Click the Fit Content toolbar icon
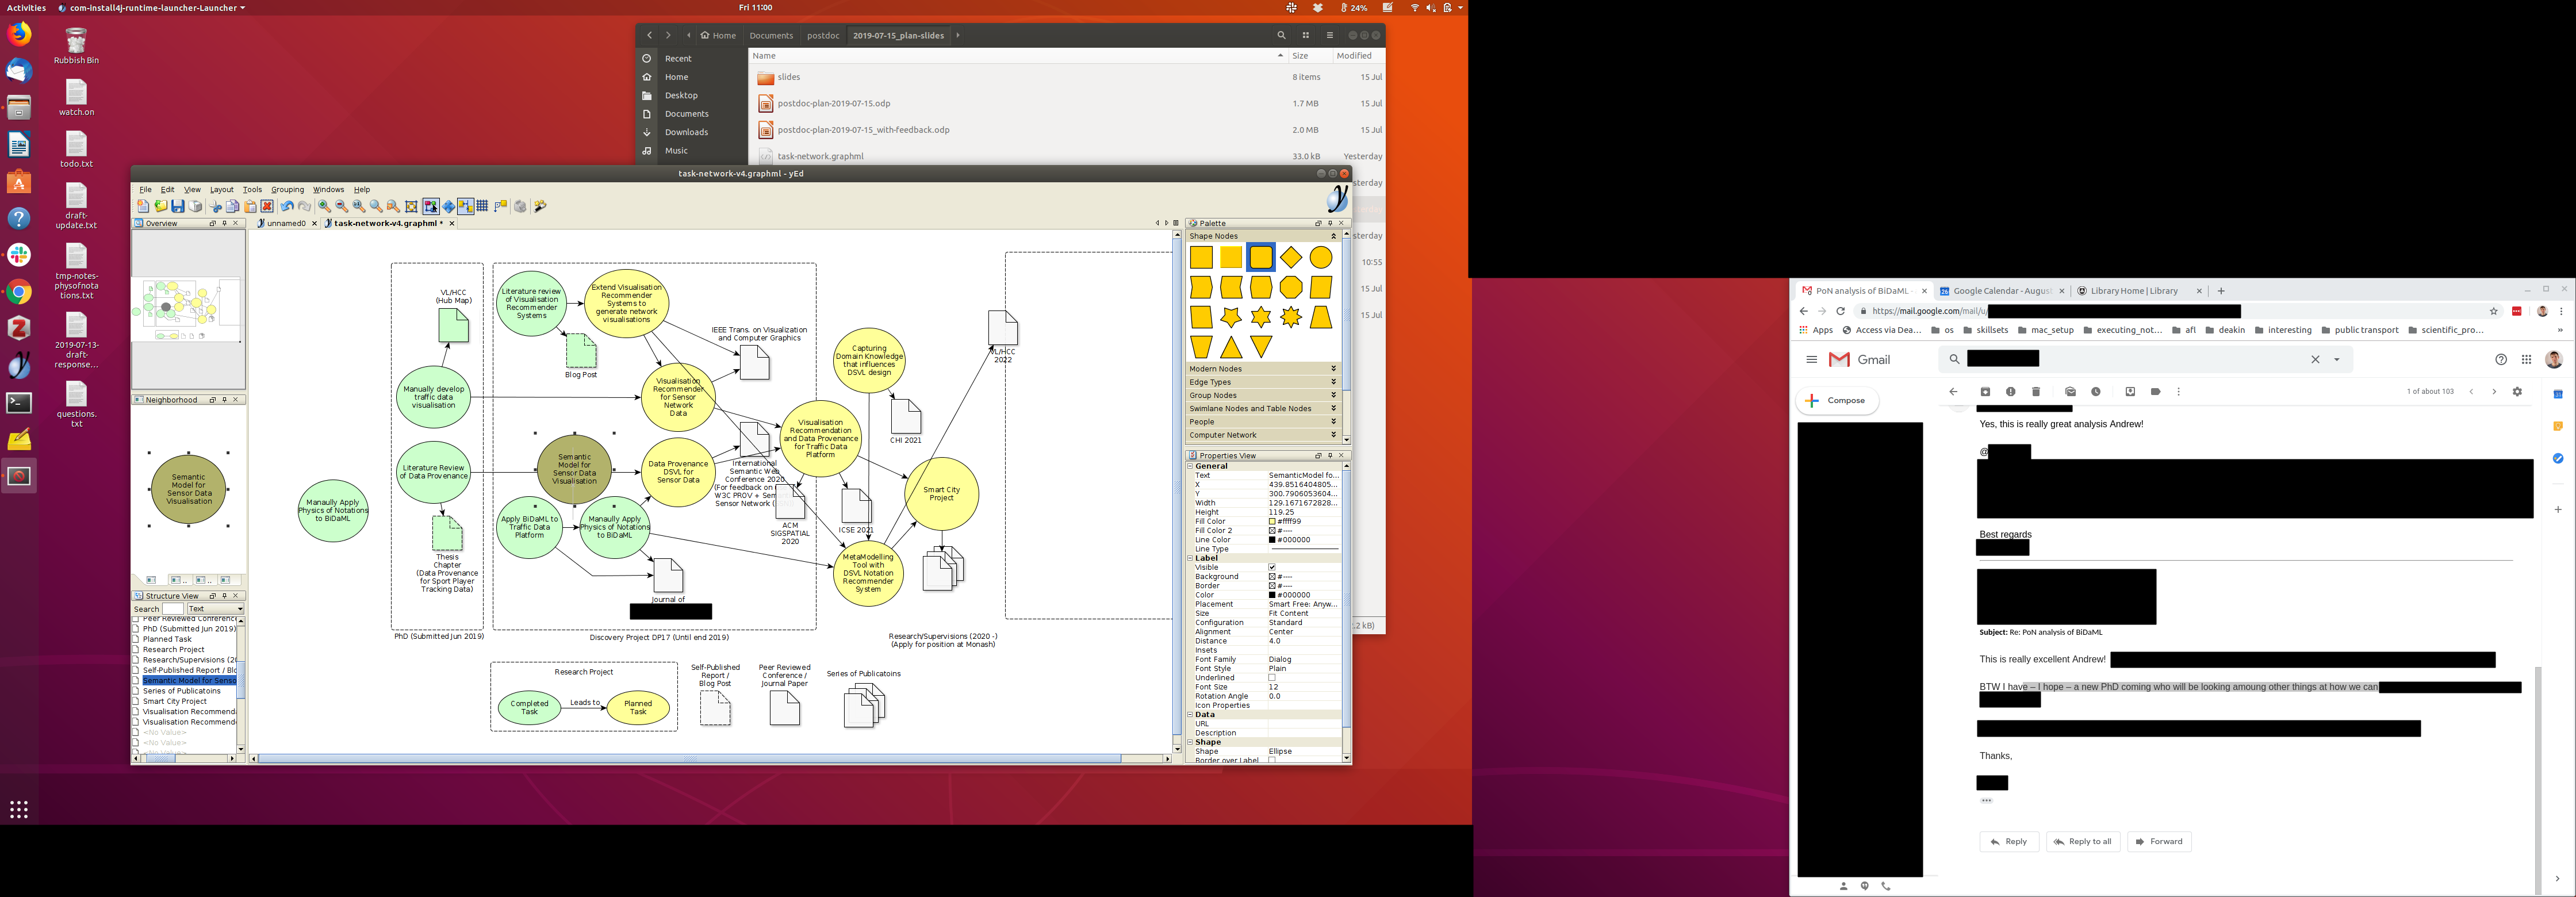2576x897 pixels. pyautogui.click(x=411, y=206)
